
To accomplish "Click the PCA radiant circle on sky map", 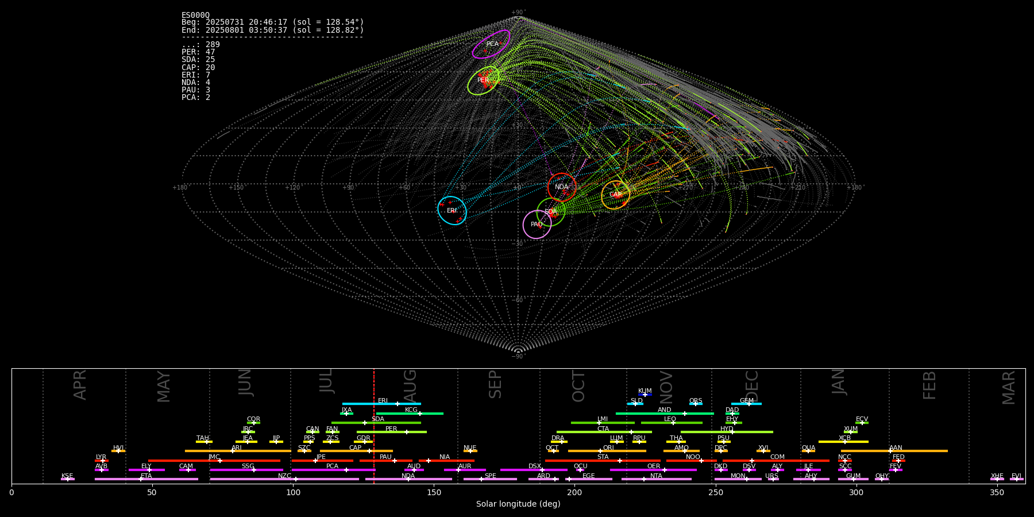I will point(491,44).
